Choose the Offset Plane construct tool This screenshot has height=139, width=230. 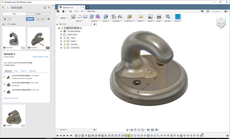click(x=129, y=17)
